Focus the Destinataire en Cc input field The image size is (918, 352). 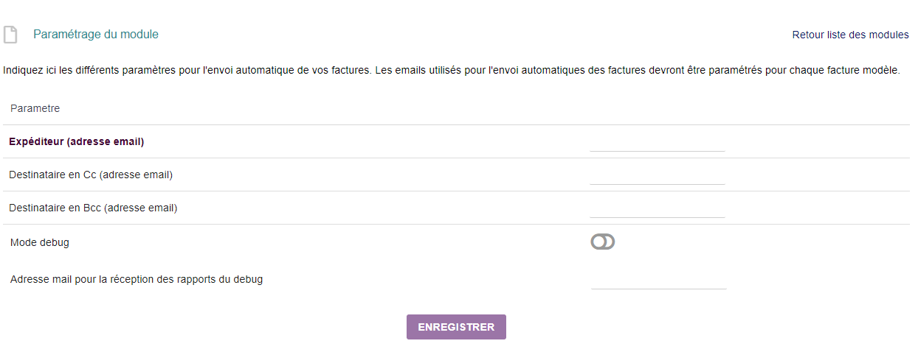(658, 175)
